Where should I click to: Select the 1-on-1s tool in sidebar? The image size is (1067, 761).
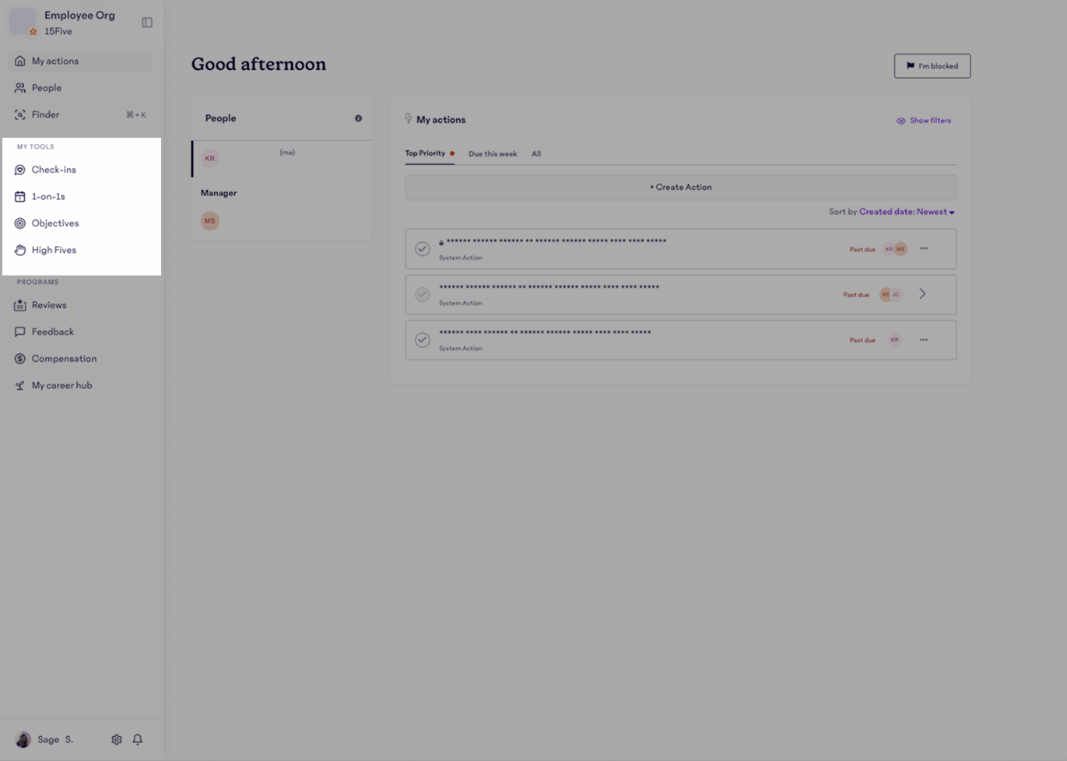tap(49, 196)
